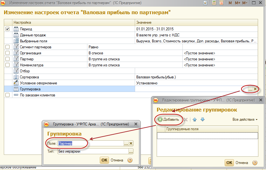This screenshot has width=266, height=170.
Task: Click the Валовая прибыль(убыв.) sort value
Action: click(156, 77)
